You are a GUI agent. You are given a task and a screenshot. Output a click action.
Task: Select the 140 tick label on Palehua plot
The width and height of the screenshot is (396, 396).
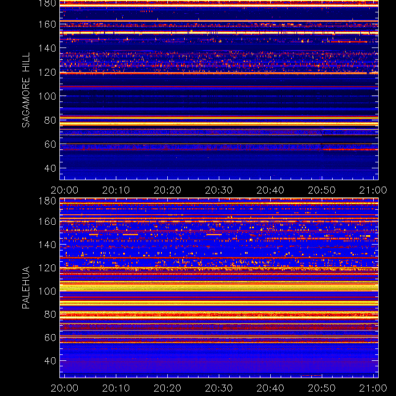(47, 245)
